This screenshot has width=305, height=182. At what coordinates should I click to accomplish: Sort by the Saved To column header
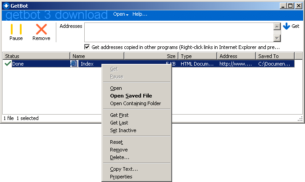[x=275, y=56]
